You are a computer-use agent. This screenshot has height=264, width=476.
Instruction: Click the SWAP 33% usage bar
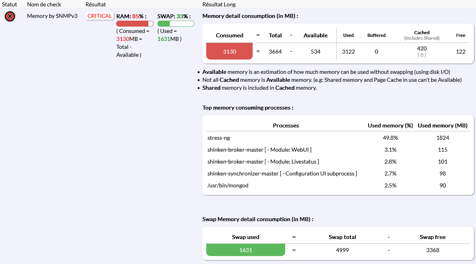[176, 24]
